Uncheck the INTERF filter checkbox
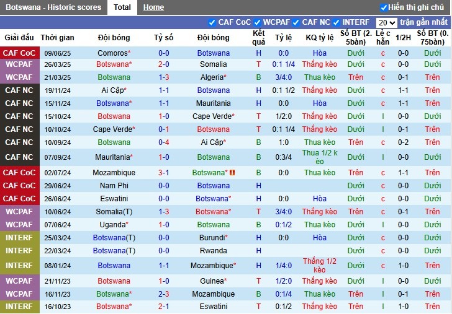This screenshot has height=314, width=452. pyautogui.click(x=336, y=22)
